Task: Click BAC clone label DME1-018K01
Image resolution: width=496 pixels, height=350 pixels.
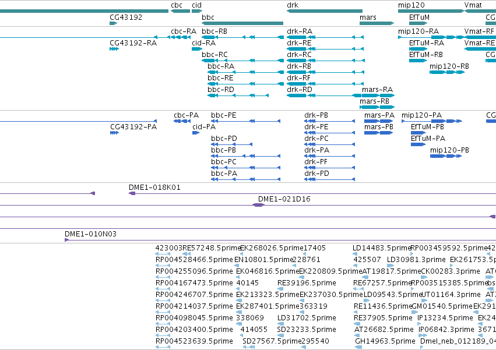Action: tap(154, 188)
